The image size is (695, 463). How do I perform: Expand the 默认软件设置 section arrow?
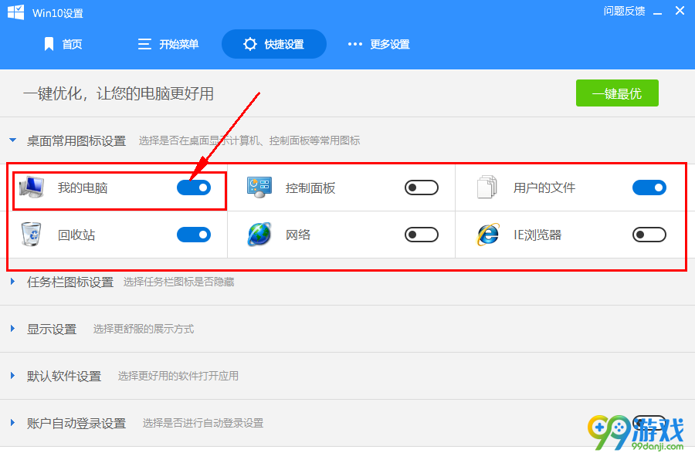13,375
